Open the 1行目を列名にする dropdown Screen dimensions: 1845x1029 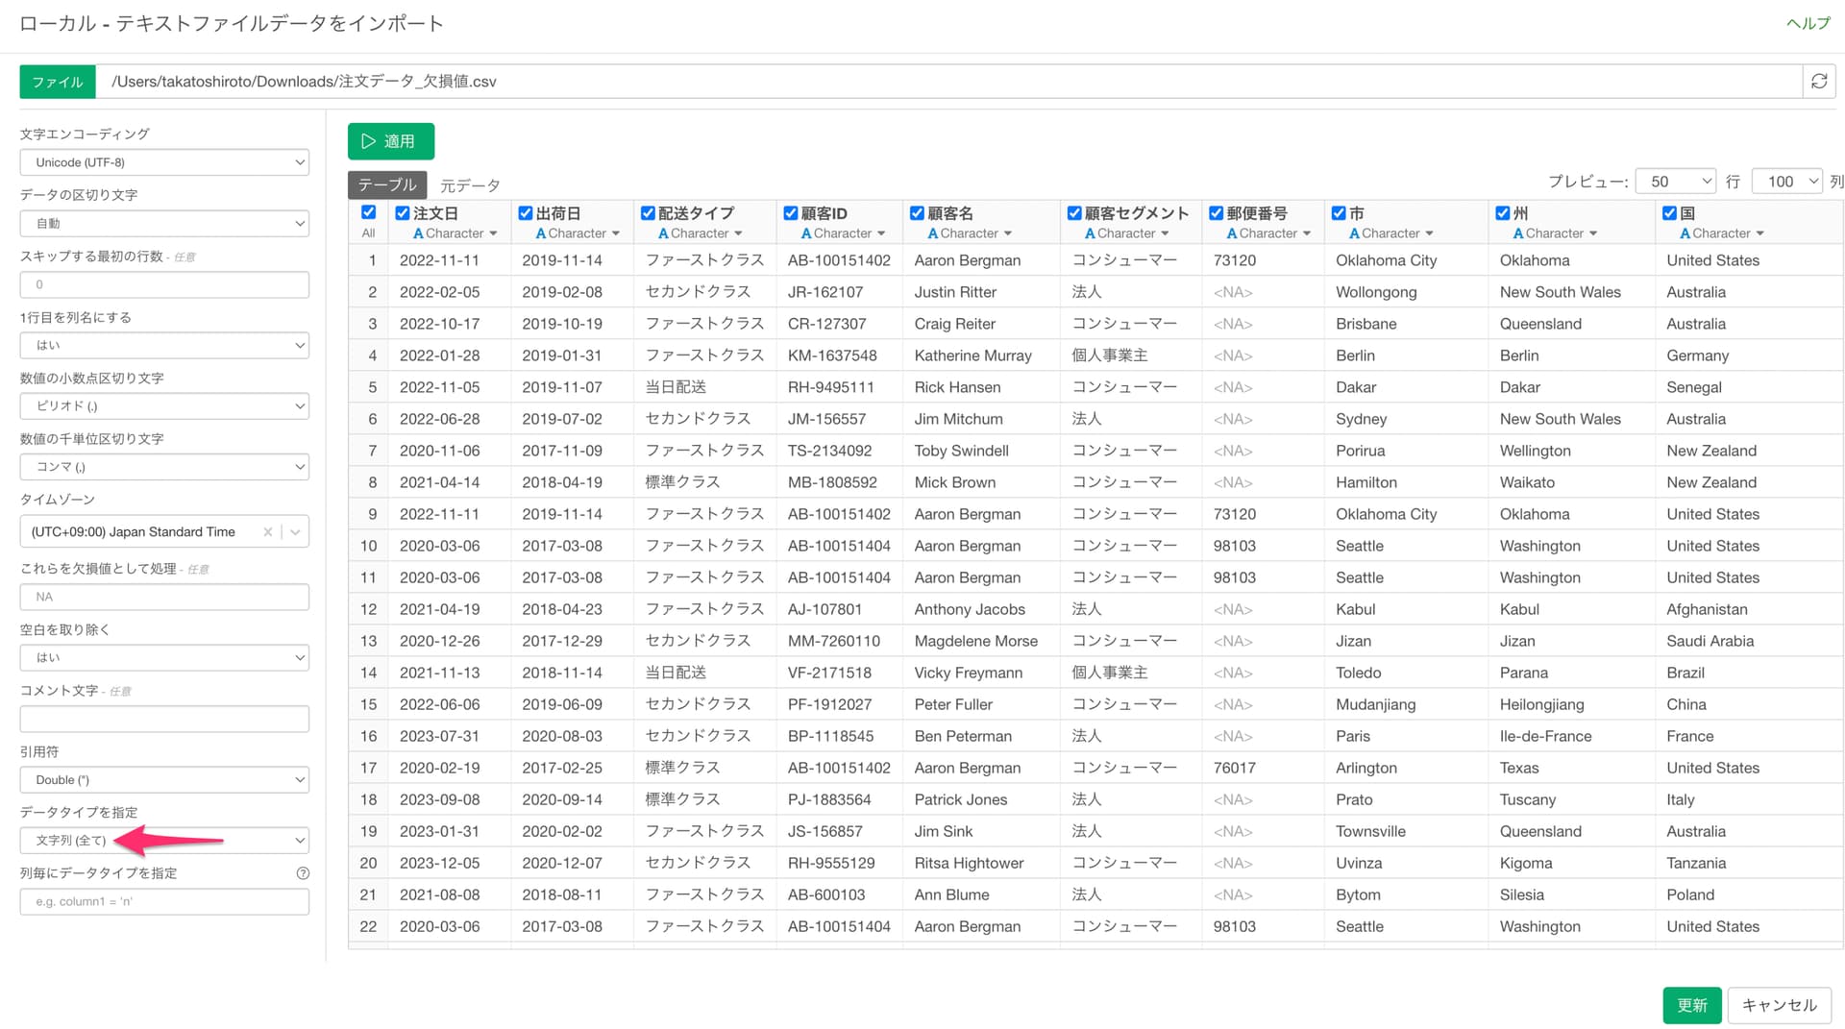[x=164, y=346]
